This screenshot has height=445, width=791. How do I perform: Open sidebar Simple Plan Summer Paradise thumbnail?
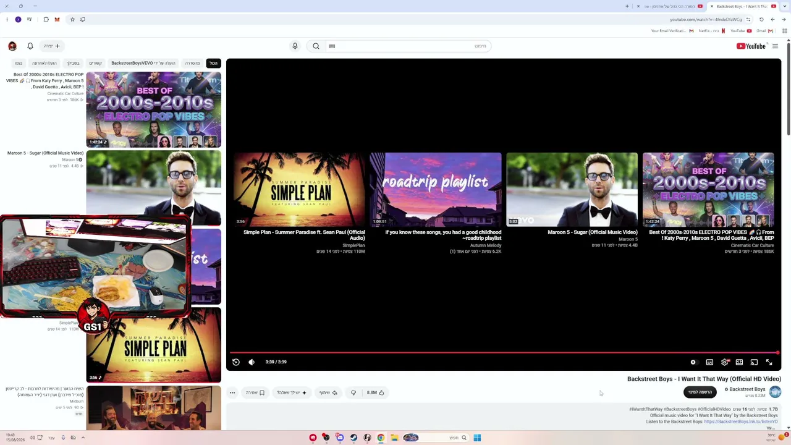point(154,345)
